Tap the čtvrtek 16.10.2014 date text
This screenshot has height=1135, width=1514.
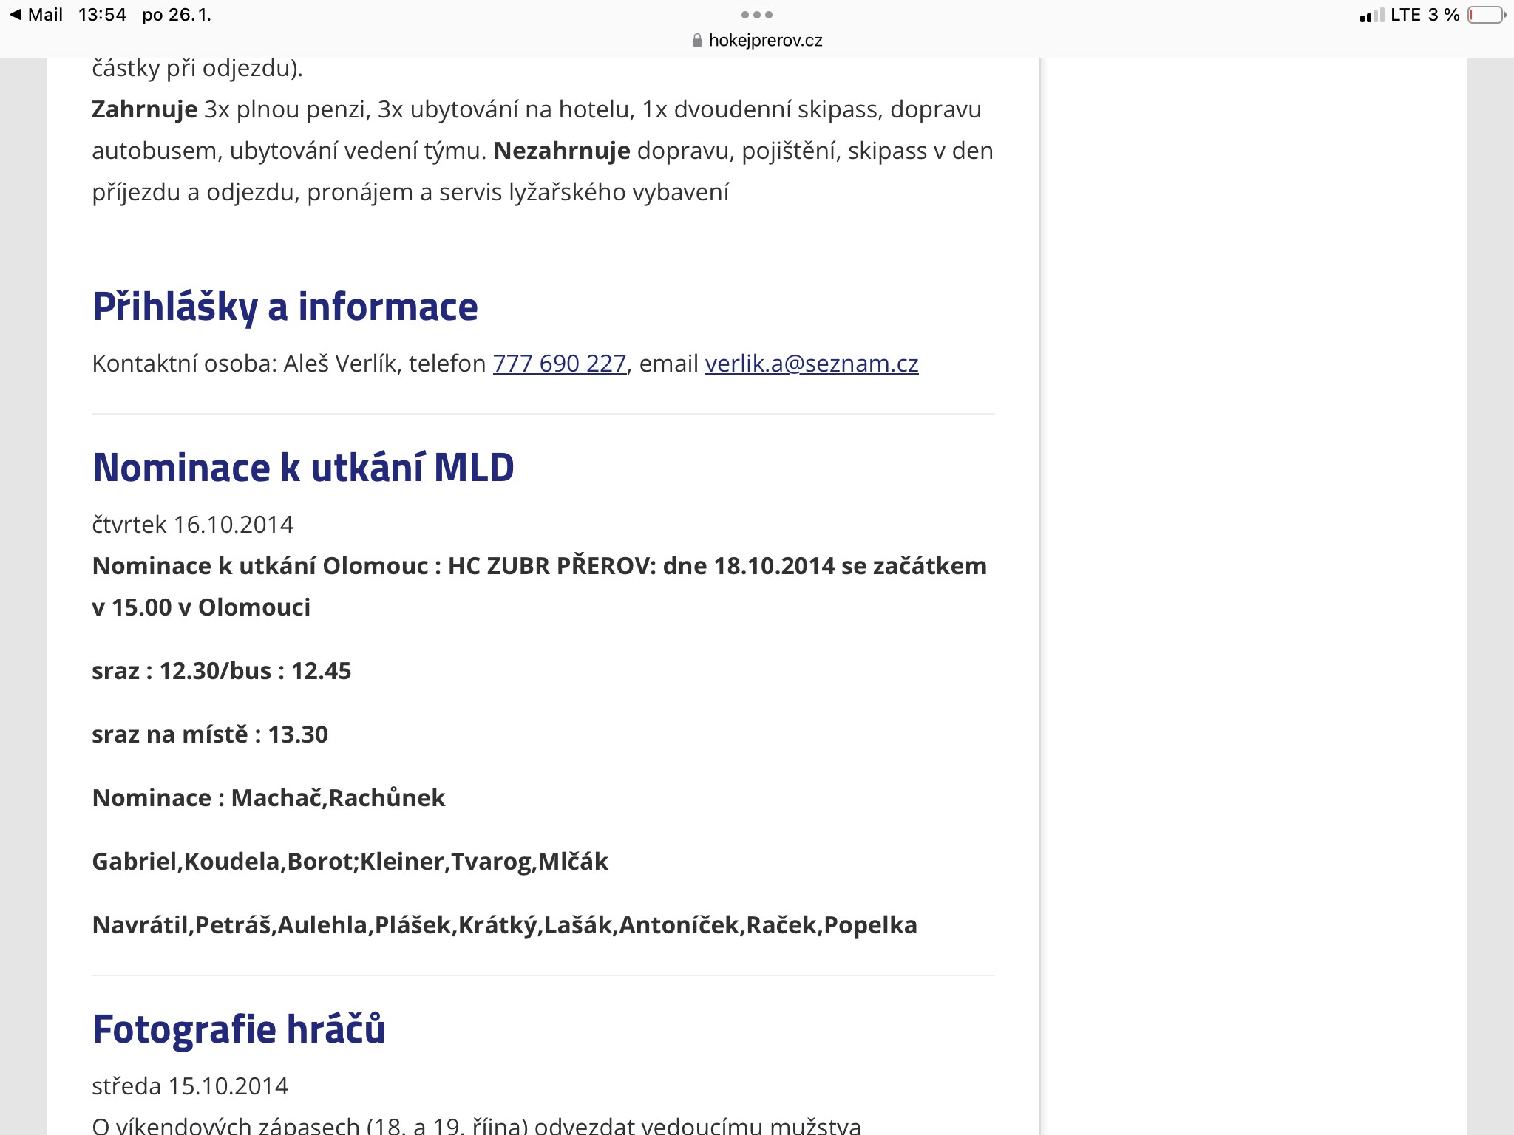[x=192, y=525]
